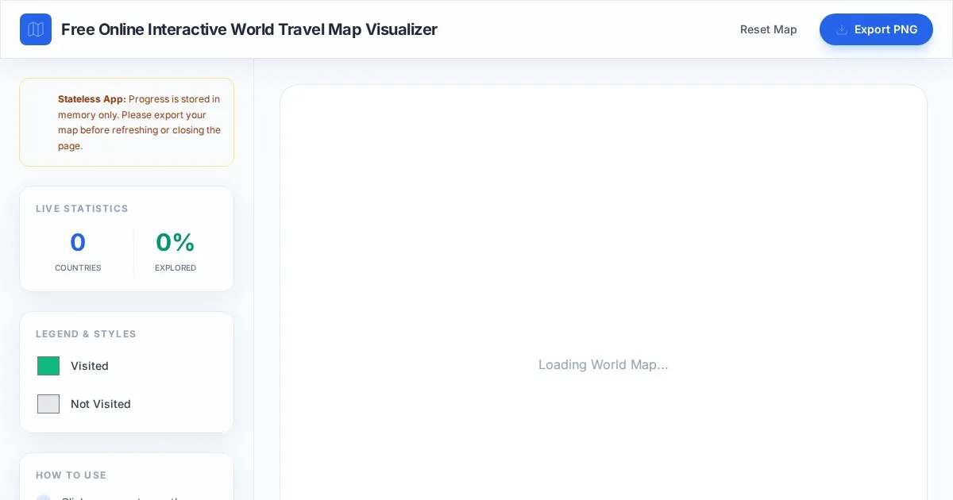Click the first step bullet under How To Use
Screen dimensions: 953x500
pos(44,498)
